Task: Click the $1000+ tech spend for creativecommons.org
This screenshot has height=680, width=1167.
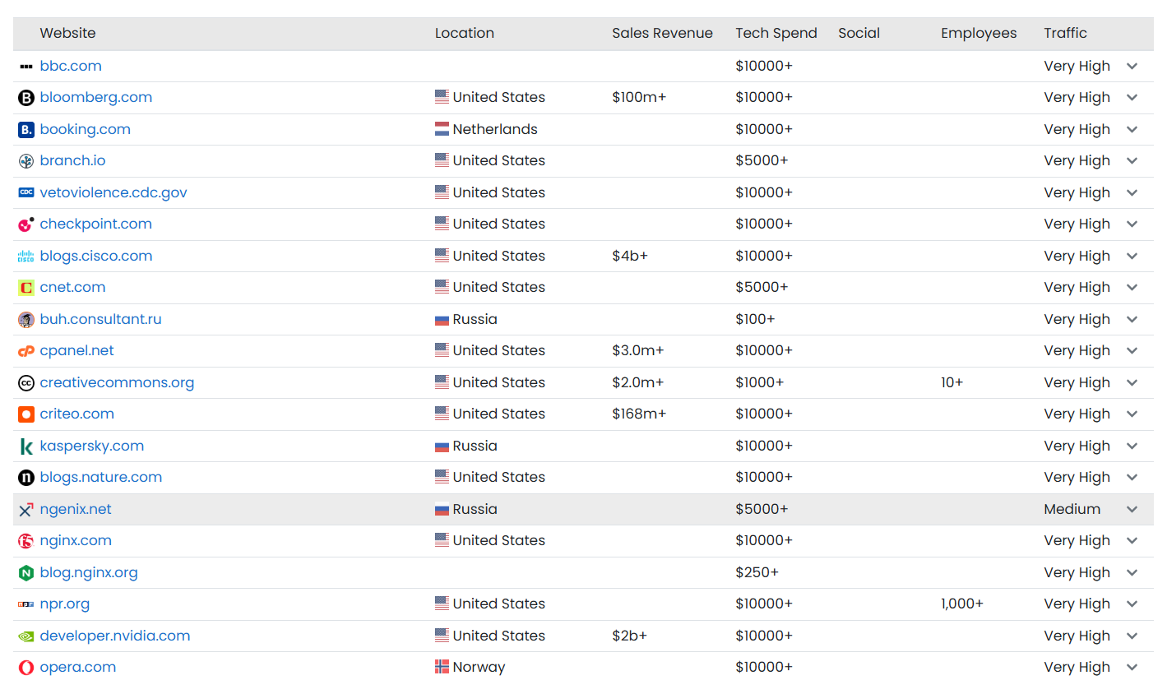Action: [760, 382]
